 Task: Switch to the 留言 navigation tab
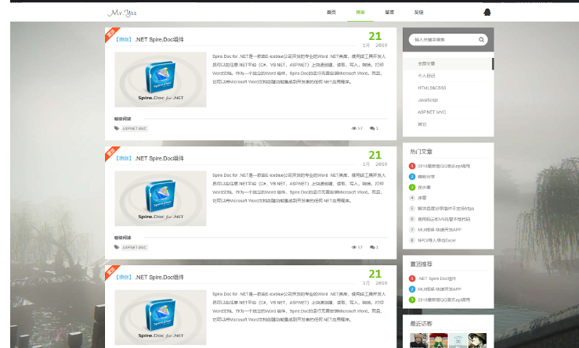389,13
